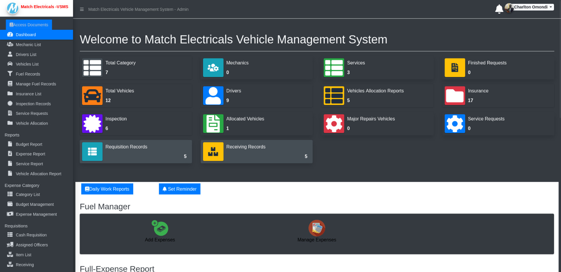Go to Drivers List
This screenshot has width=561, height=272.
point(36,54)
